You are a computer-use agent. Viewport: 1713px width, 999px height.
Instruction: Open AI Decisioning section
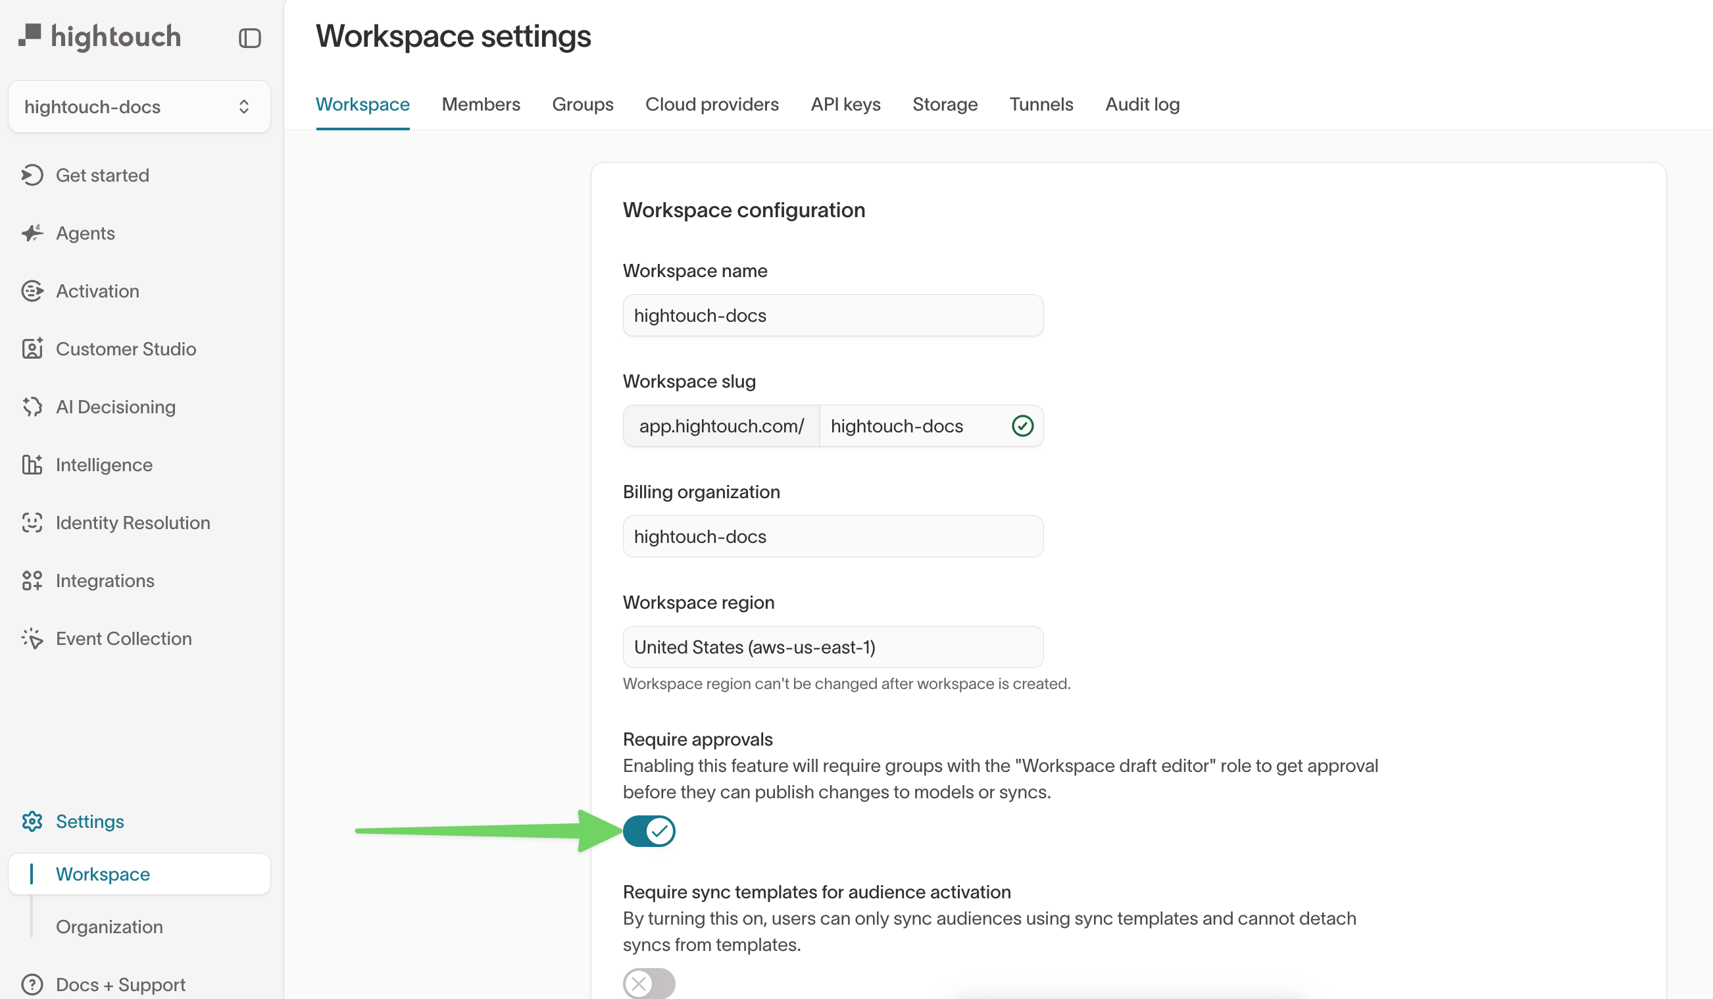point(116,406)
